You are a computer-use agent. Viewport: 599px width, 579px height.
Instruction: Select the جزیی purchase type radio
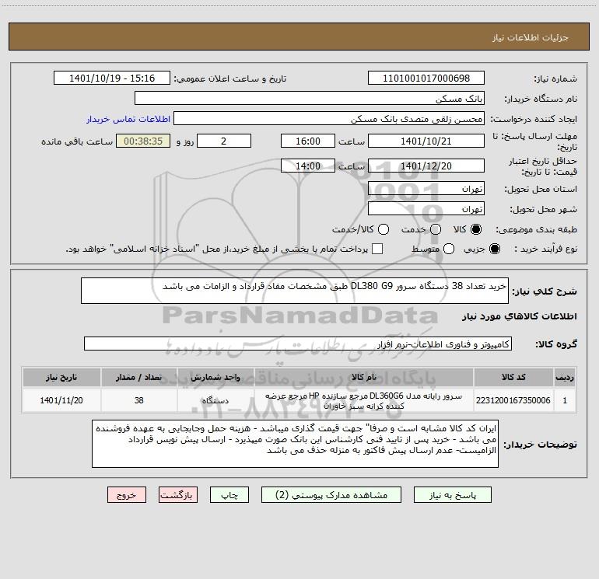[494, 249]
